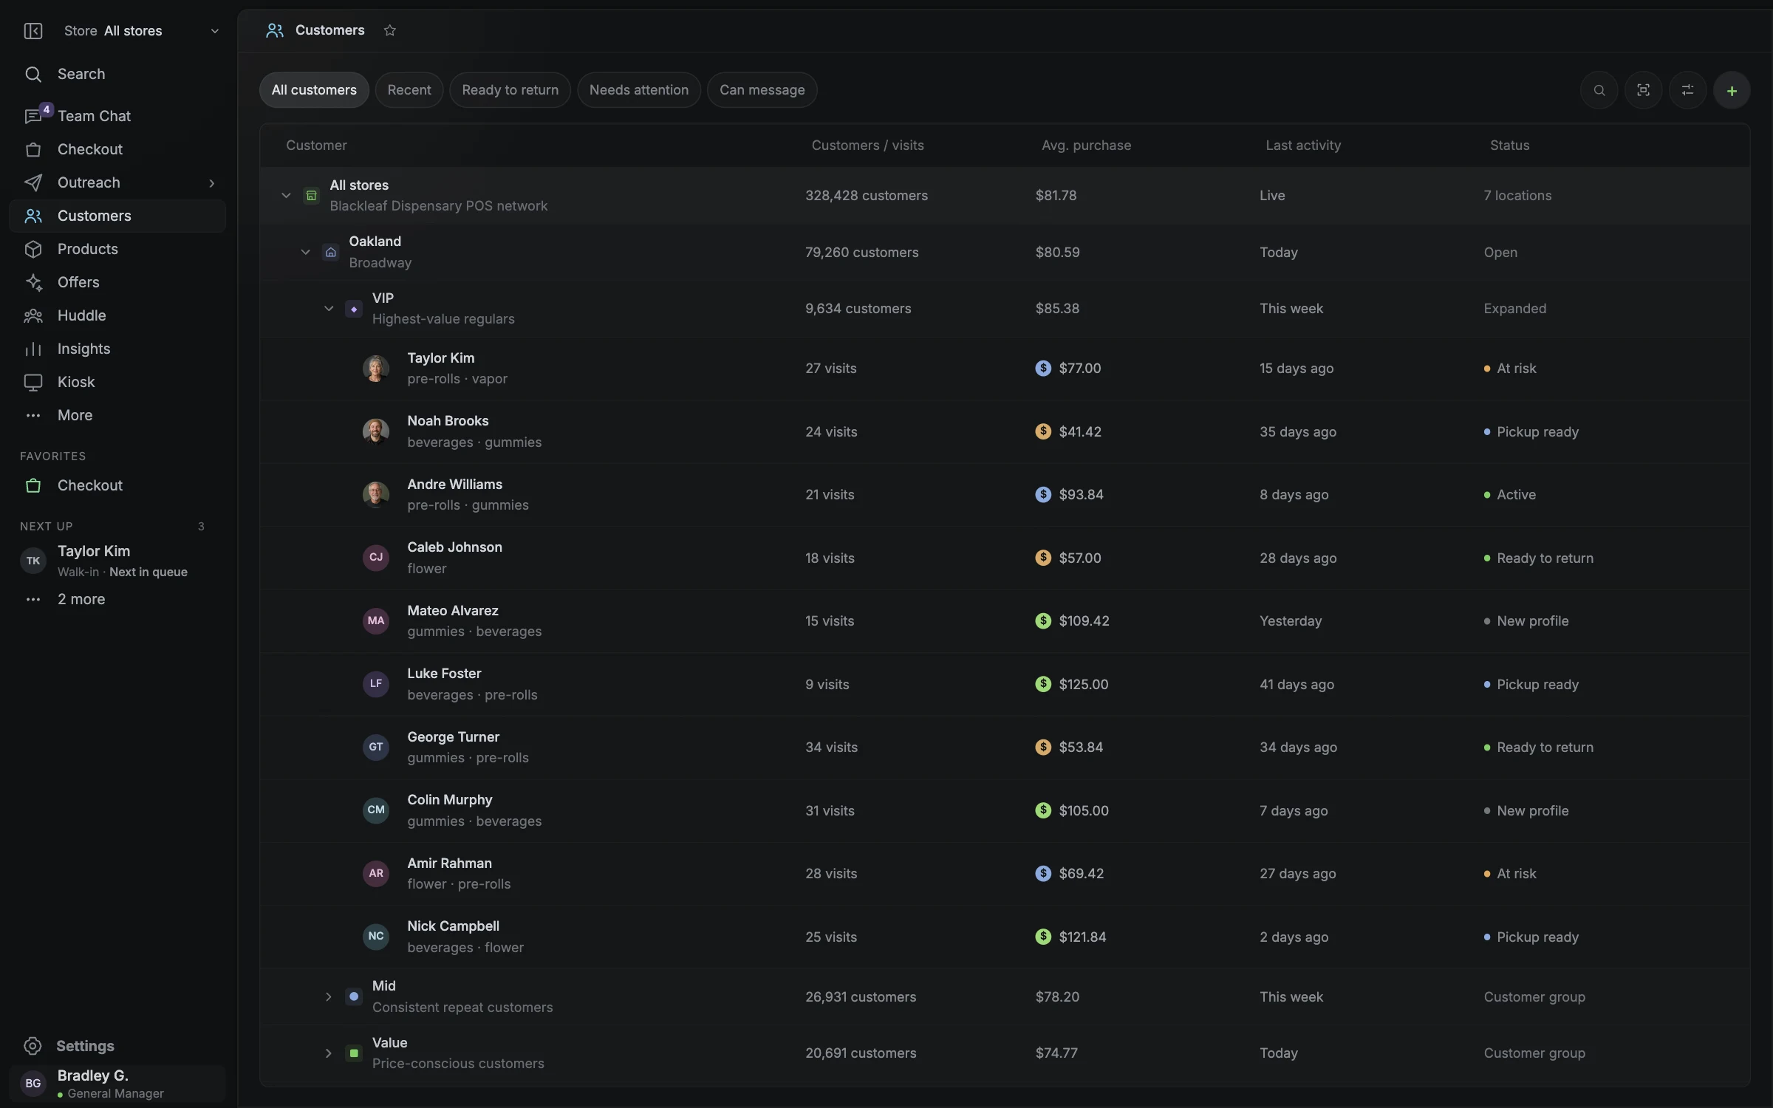1773x1108 pixels.
Task: Open the Checkout item under Favorites
Action: [x=117, y=485]
